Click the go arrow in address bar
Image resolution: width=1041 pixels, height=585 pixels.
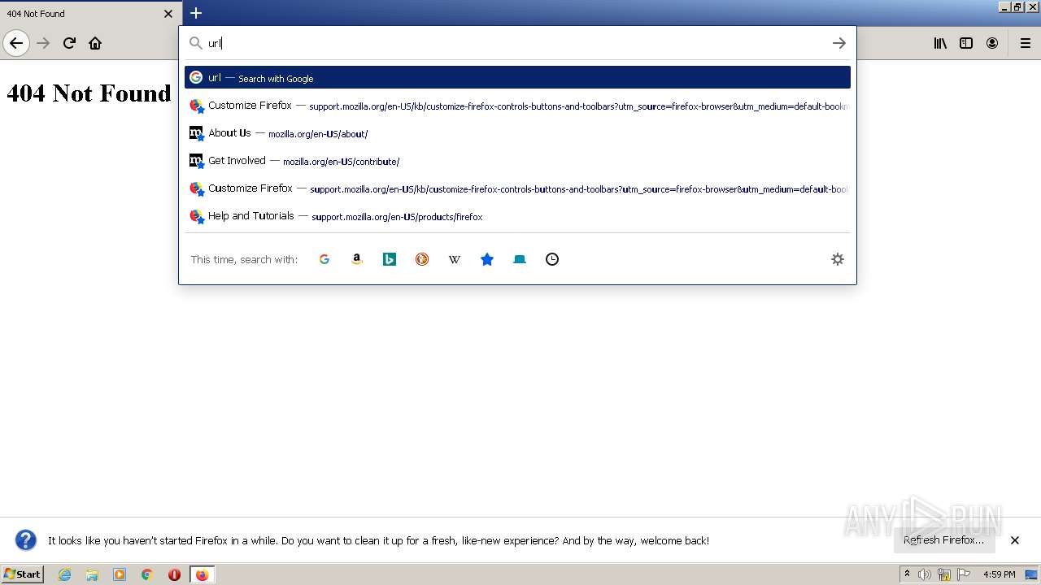pyautogui.click(x=839, y=43)
